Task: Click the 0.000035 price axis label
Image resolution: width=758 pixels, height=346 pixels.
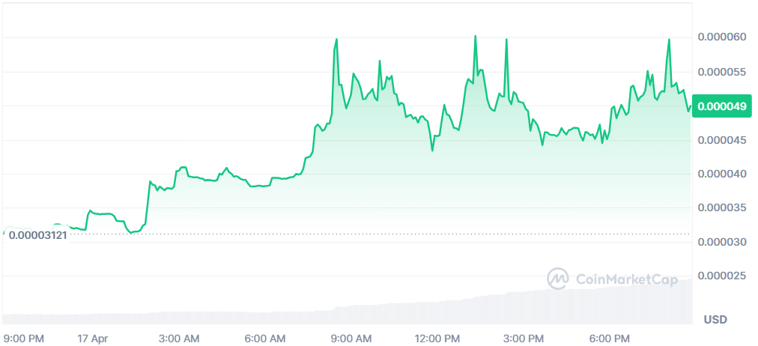Action: (721, 208)
